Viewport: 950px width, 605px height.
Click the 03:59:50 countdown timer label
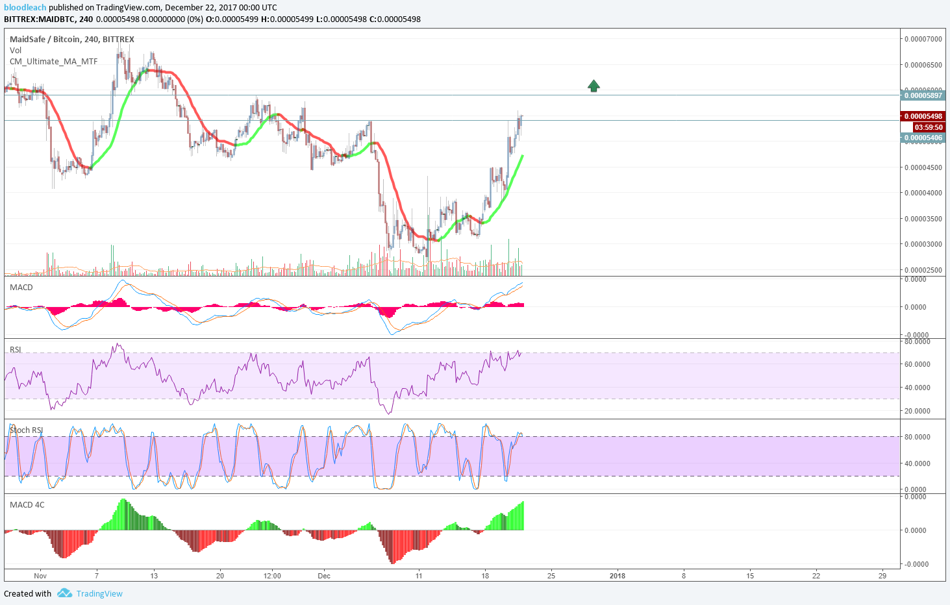pyautogui.click(x=929, y=127)
